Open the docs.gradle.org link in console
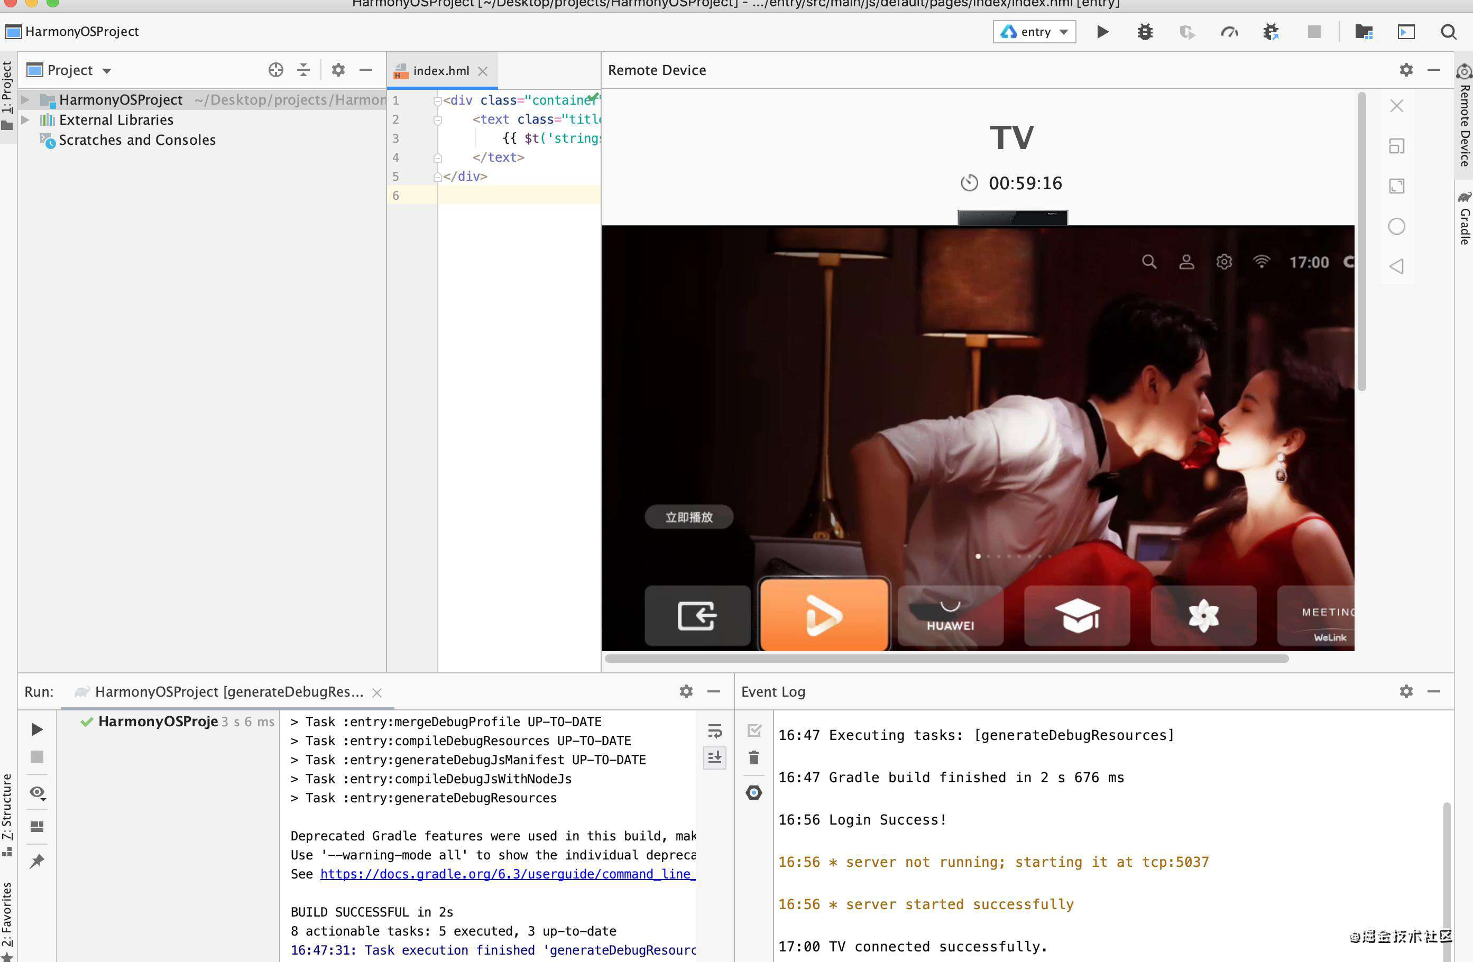The height and width of the screenshot is (962, 1473). coord(508,874)
